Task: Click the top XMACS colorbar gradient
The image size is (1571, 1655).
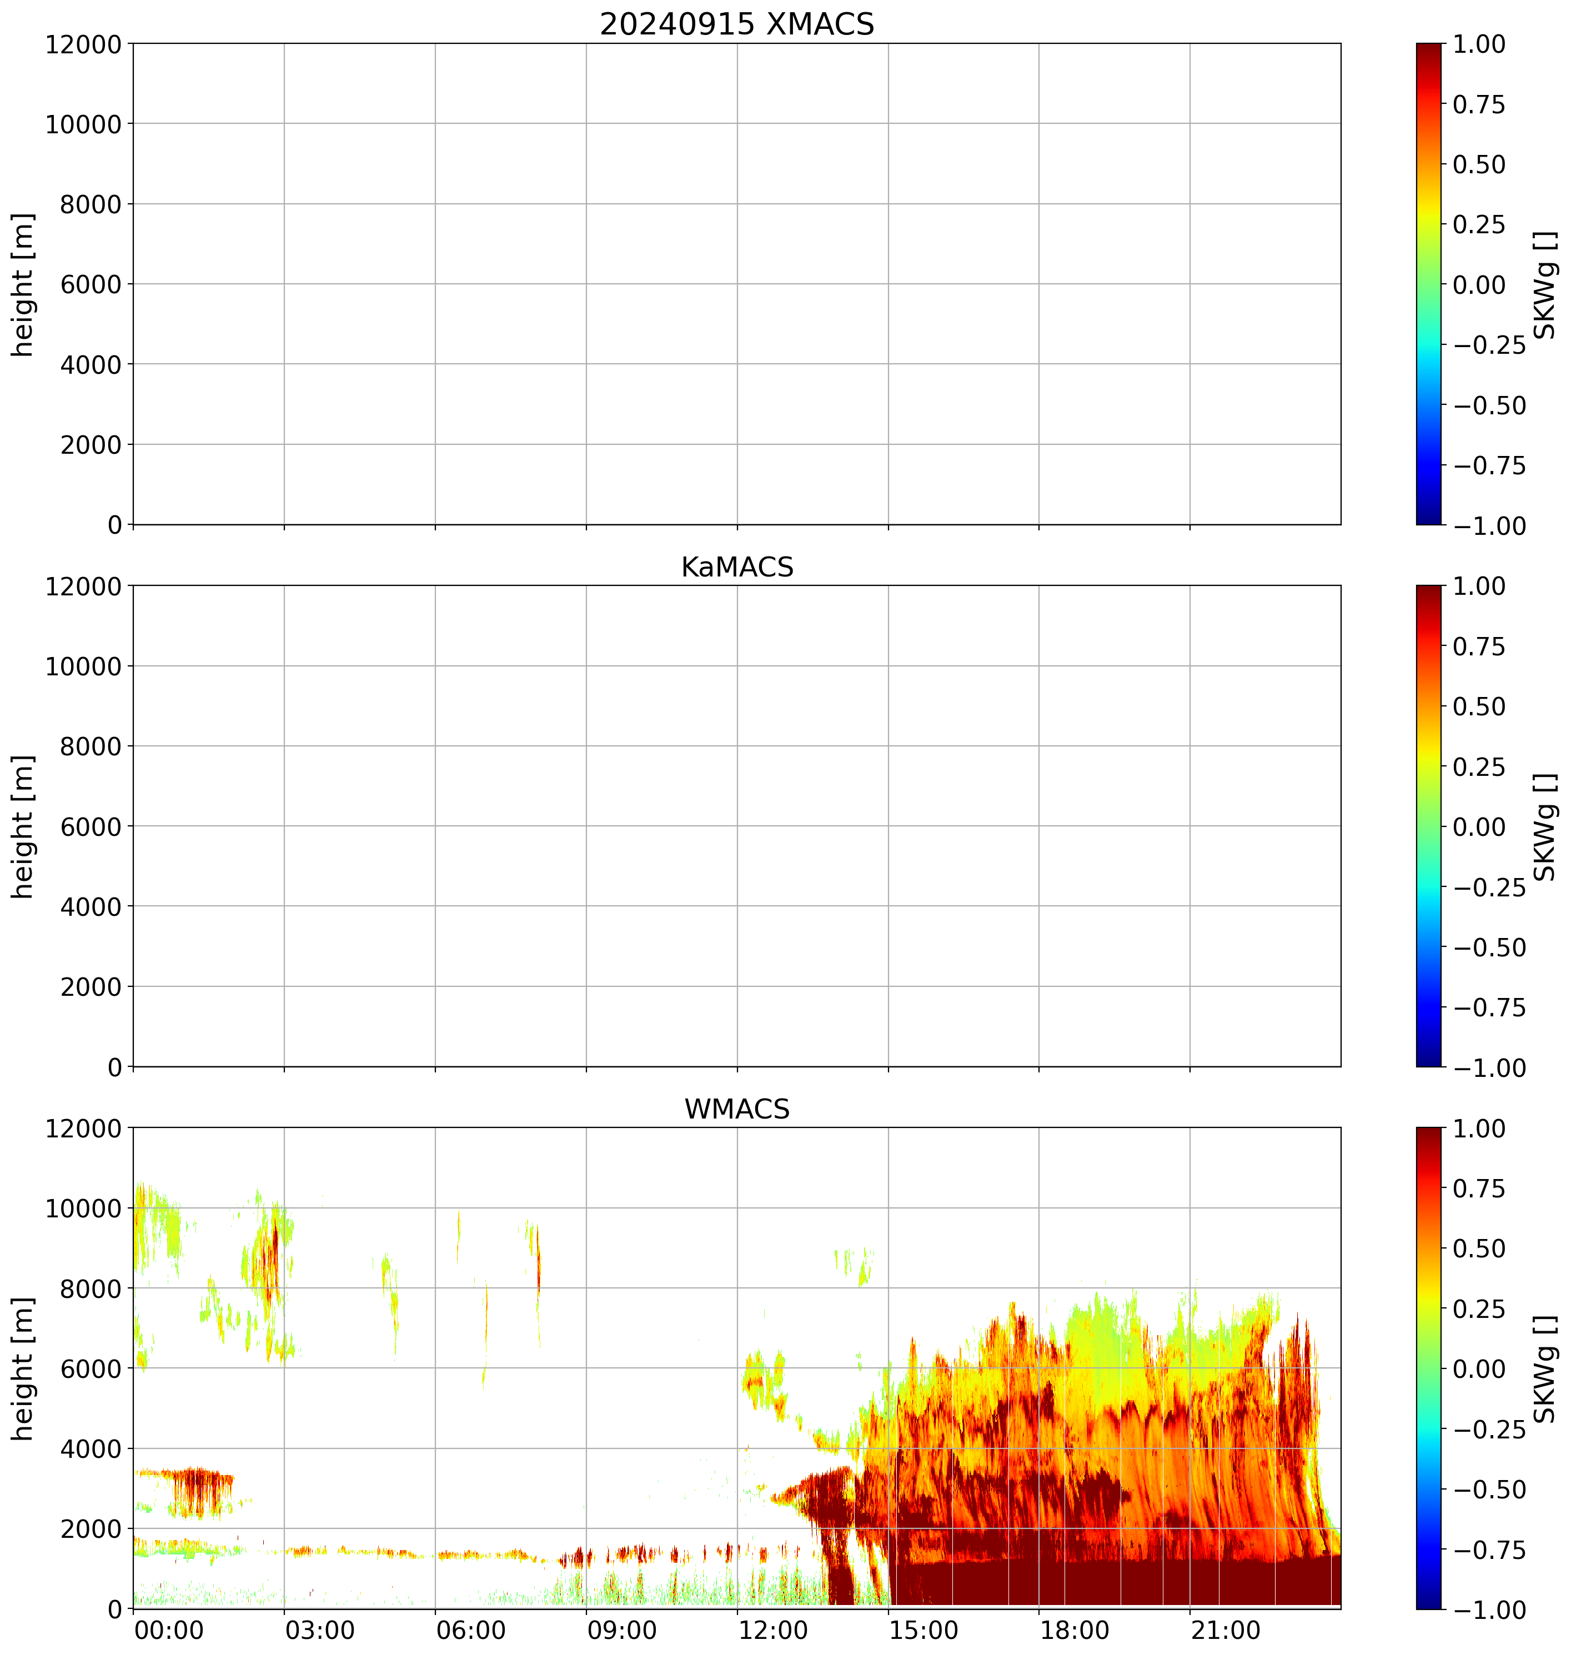Action: (x=1429, y=284)
